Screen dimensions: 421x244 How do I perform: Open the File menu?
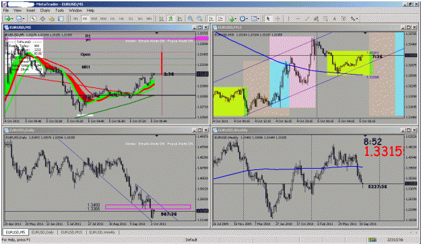tap(6, 11)
